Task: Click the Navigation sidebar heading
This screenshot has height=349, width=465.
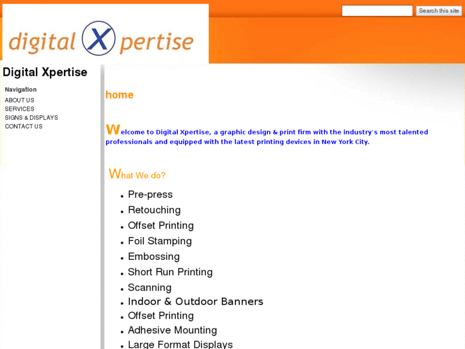Action: 20,90
